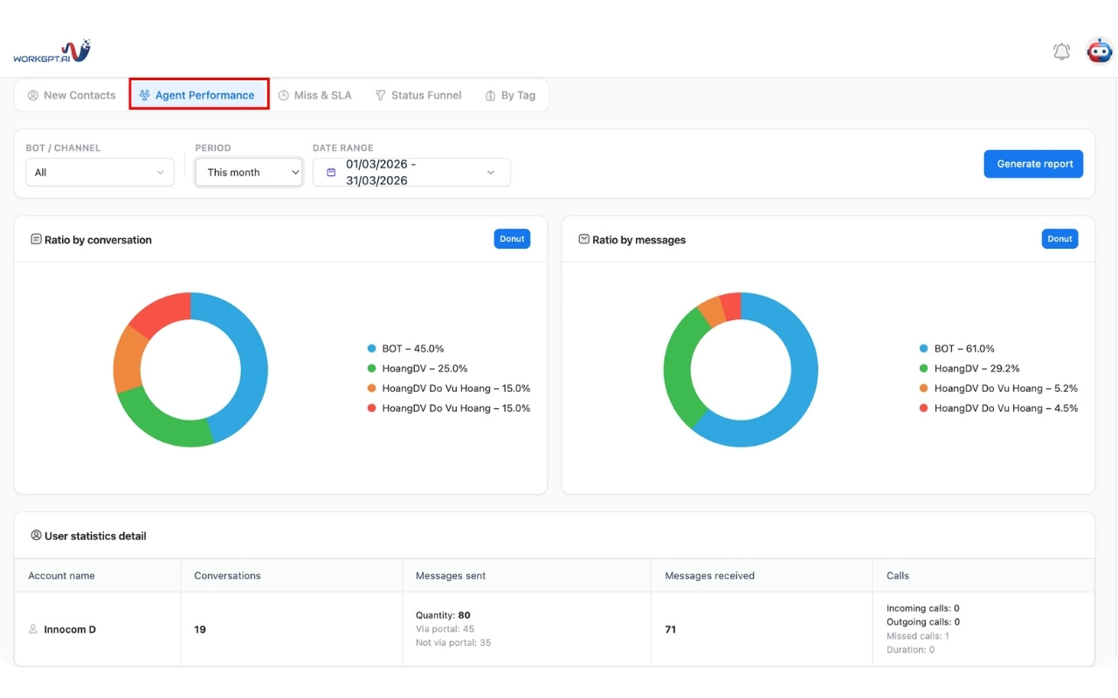Click the calendar icon in date range

[x=331, y=173]
